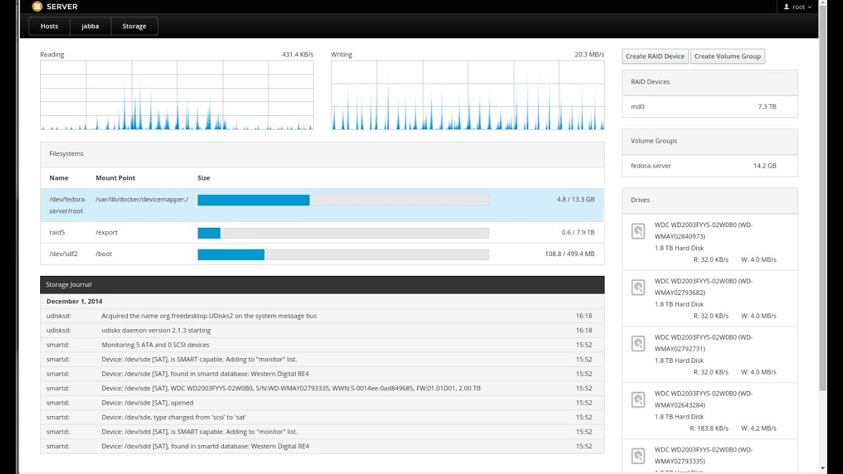Click the Writing throughput graph
The width and height of the screenshot is (843, 474).
click(468, 95)
